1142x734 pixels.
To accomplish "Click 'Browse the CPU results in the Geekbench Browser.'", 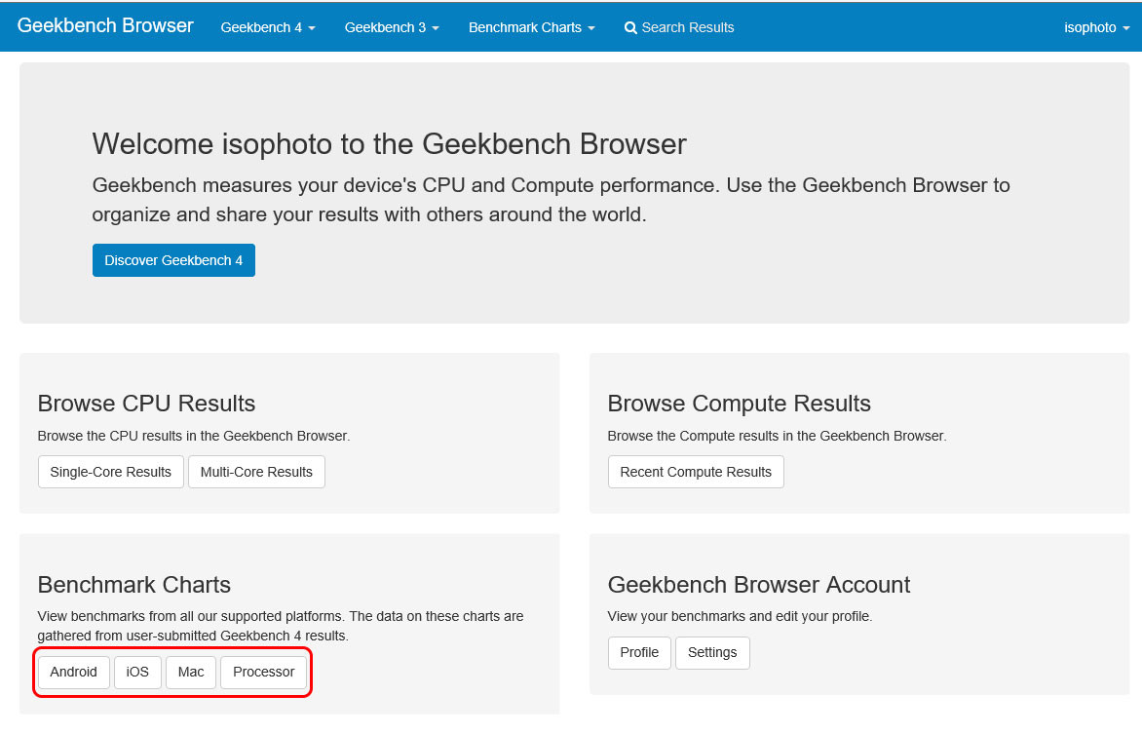I will coord(194,436).
